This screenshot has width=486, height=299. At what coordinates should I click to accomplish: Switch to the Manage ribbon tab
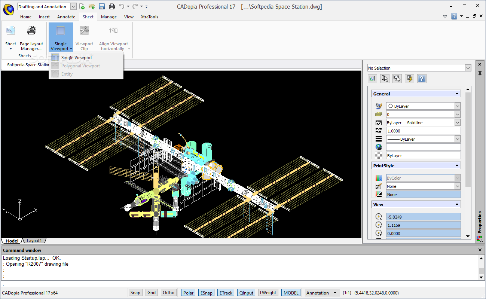(x=109, y=17)
